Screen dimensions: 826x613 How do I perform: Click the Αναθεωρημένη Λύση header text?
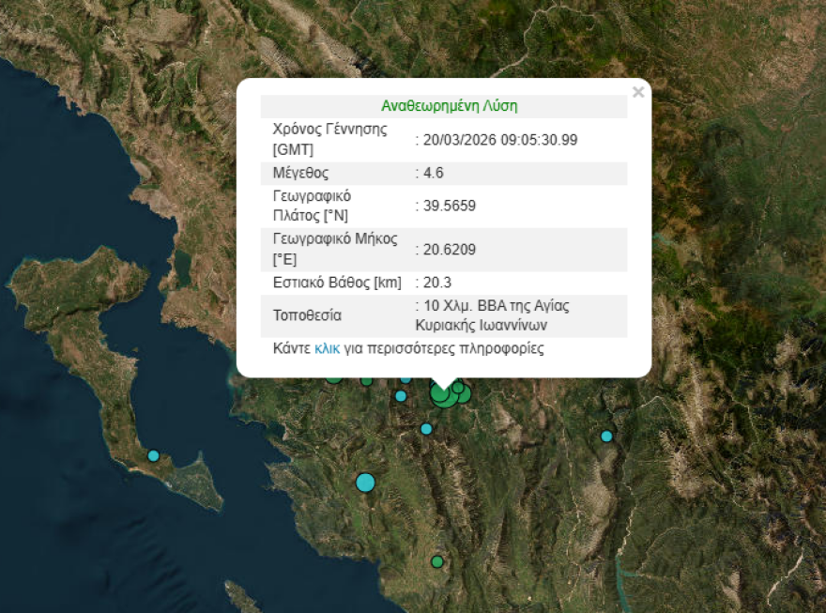point(450,105)
